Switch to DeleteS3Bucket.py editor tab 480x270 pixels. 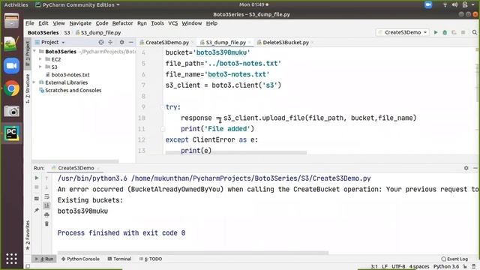pyautogui.click(x=285, y=43)
